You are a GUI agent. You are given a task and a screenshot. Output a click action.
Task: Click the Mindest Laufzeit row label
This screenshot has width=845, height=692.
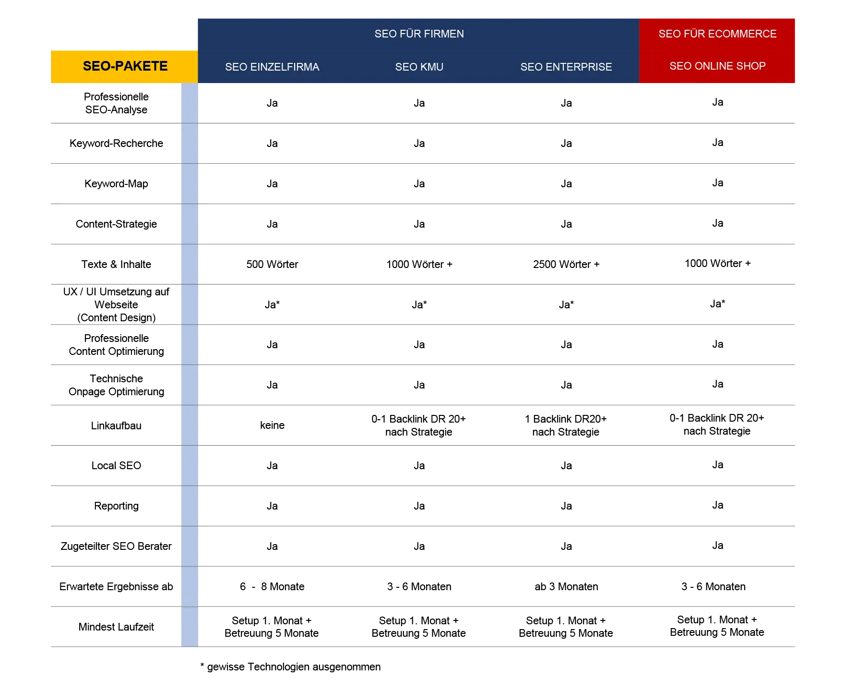[x=116, y=627]
